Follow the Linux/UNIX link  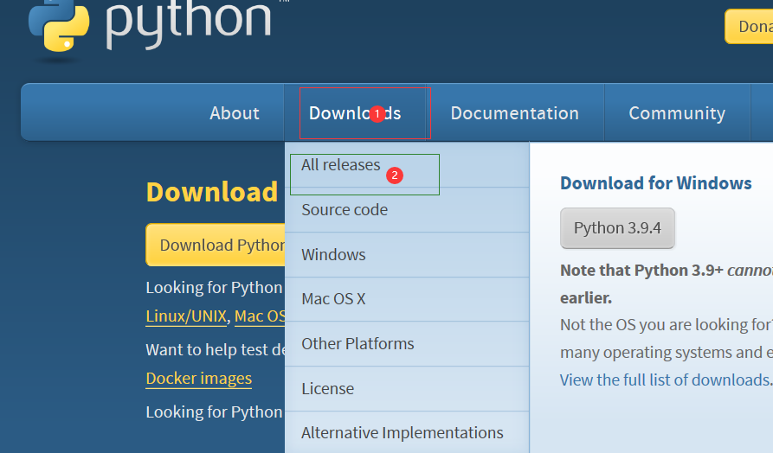(186, 316)
